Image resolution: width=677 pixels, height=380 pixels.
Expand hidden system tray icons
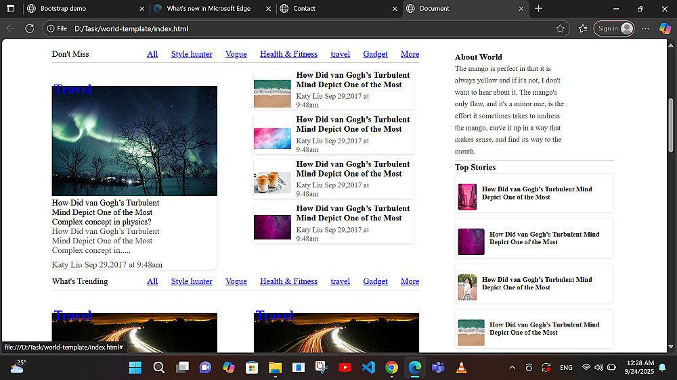click(x=512, y=367)
